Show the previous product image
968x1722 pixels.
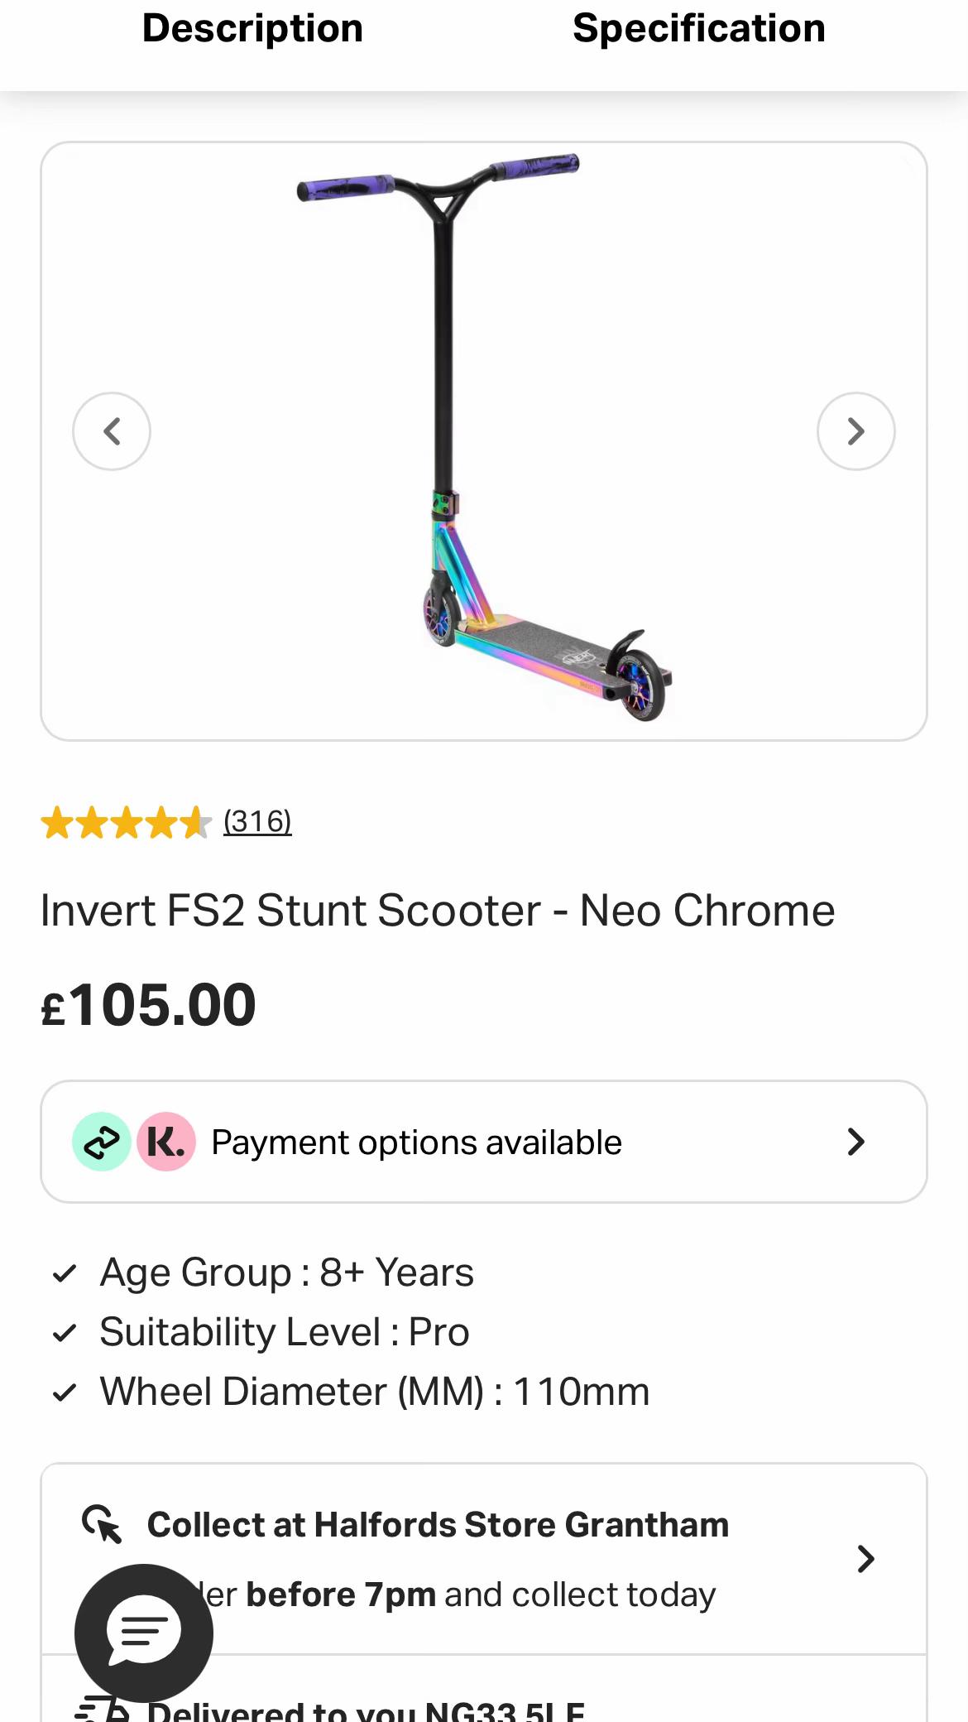(112, 431)
